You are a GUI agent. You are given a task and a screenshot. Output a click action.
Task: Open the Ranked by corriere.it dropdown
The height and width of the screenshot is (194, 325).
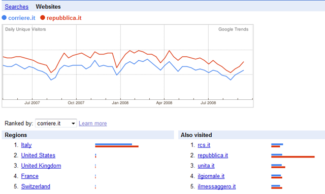56,123
